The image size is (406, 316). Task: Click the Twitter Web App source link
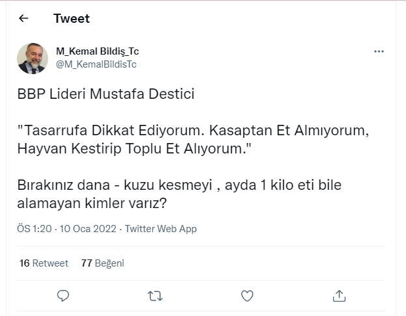(x=161, y=229)
